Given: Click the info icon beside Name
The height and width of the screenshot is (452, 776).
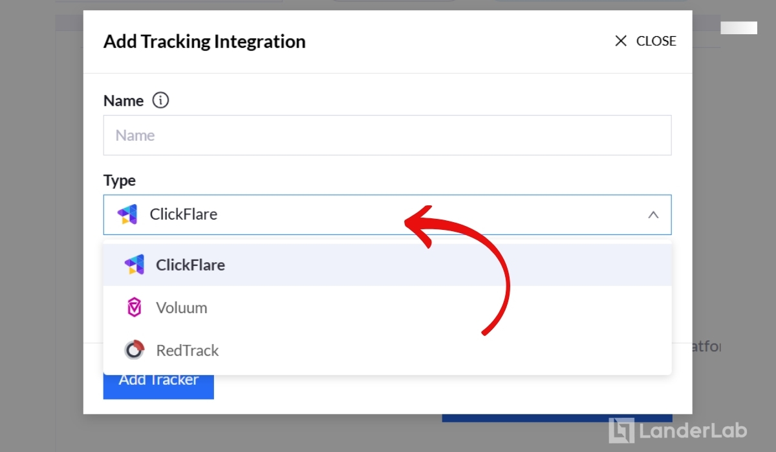Looking at the screenshot, I should (160, 101).
